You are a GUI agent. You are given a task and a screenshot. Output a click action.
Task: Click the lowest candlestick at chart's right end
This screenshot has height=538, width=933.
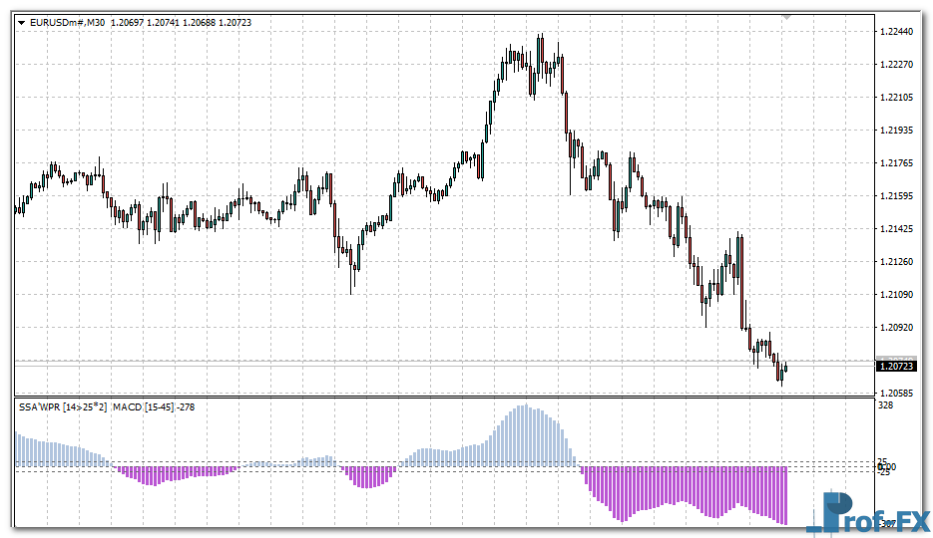coord(781,374)
